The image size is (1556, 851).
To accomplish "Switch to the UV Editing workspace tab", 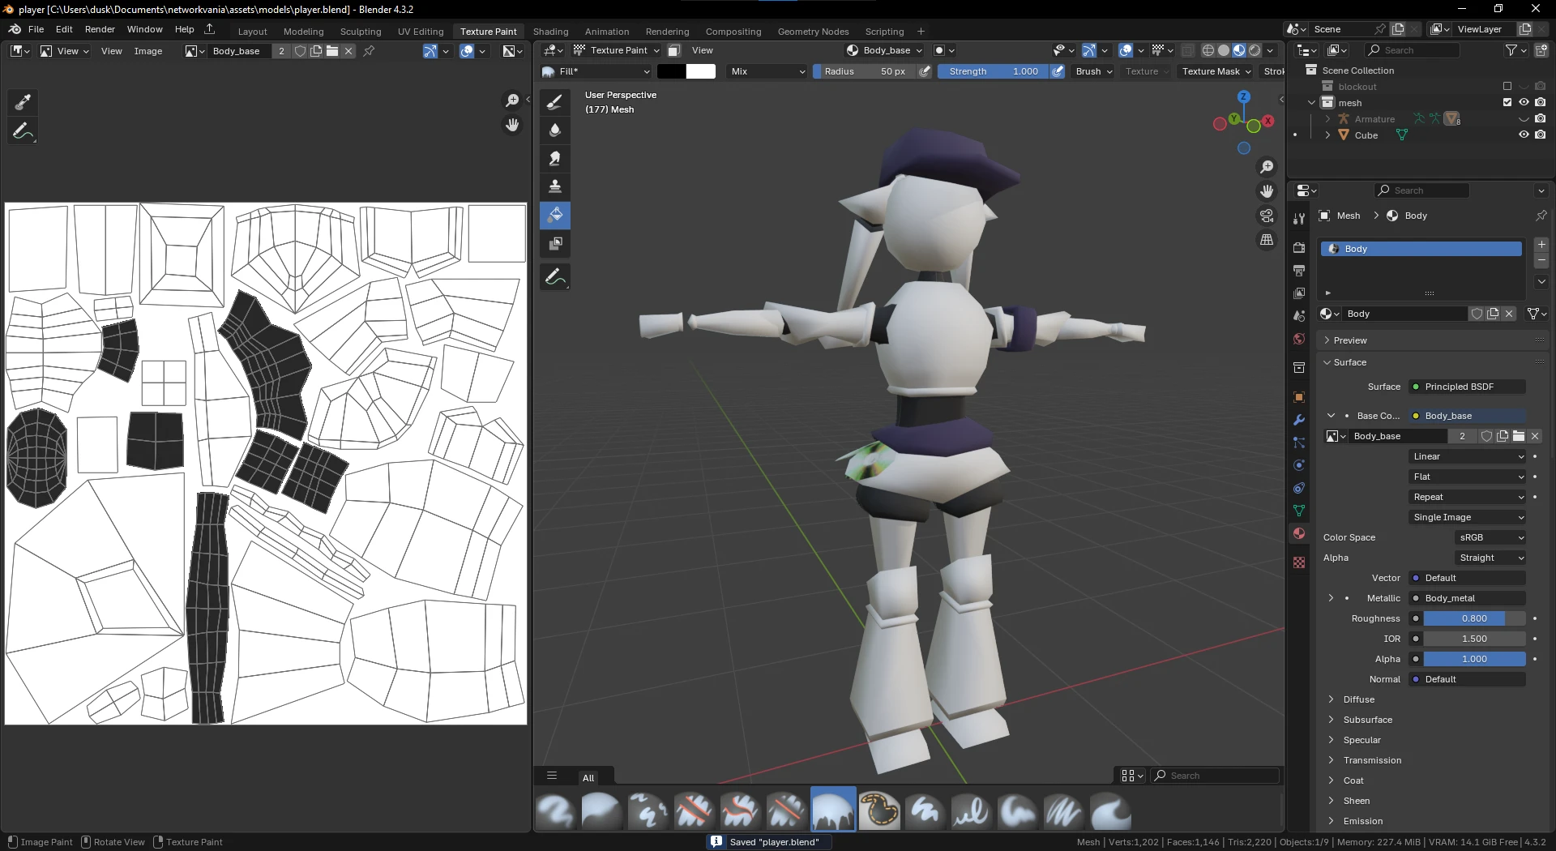I will click(x=421, y=32).
